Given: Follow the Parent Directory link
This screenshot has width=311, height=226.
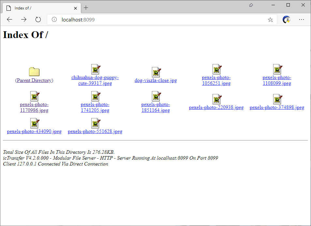Looking at the screenshot, I should (34, 80).
